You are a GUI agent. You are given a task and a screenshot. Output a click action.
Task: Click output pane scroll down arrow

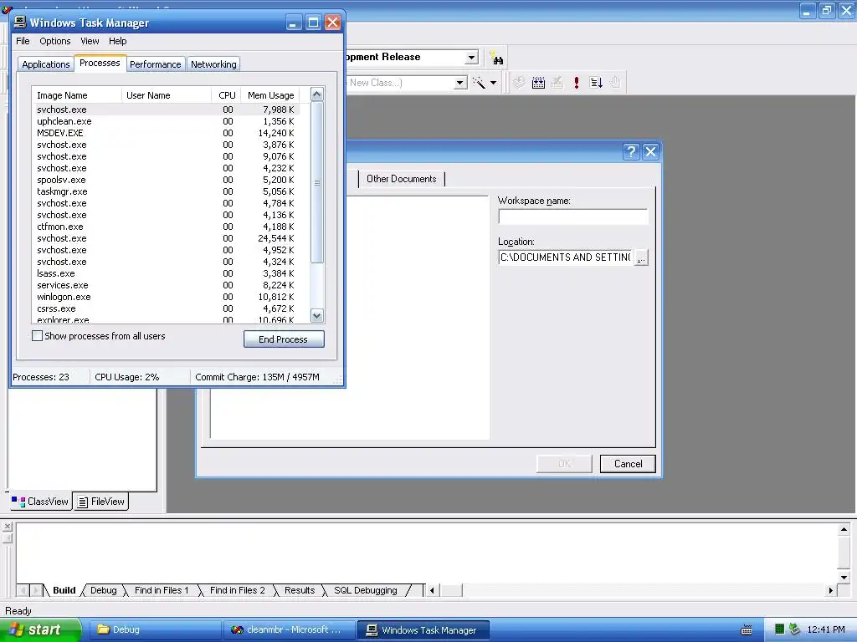coord(844,577)
